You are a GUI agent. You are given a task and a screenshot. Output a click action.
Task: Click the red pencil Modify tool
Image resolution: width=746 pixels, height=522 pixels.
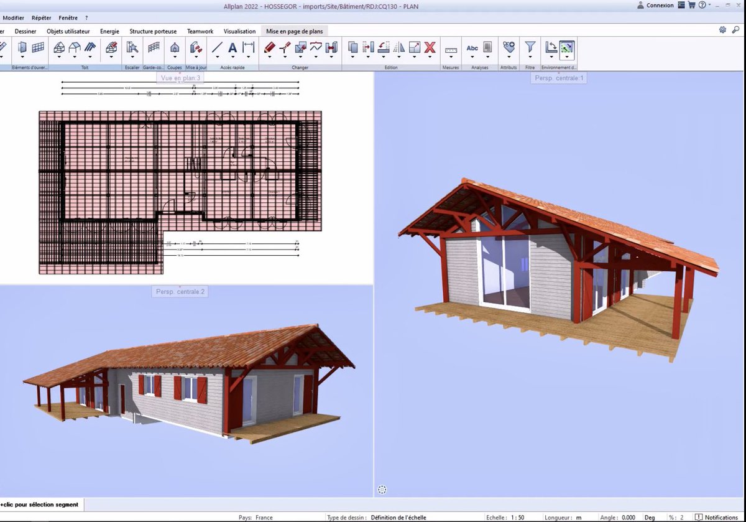[269, 47]
